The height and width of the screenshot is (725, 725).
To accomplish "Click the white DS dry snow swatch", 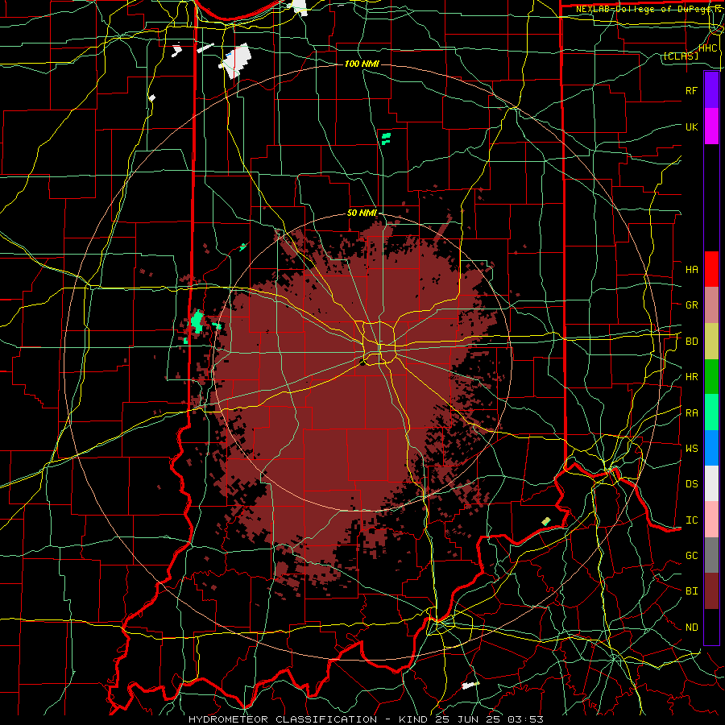I will pos(711,483).
